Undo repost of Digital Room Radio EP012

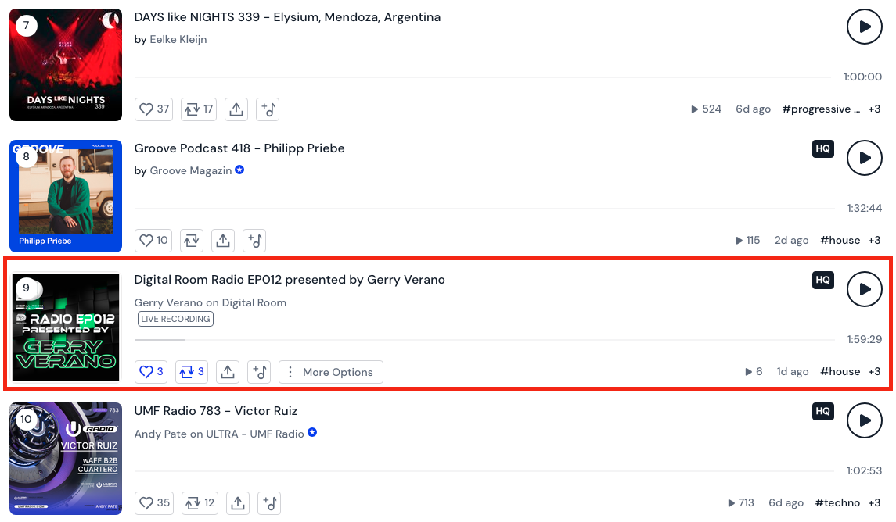[x=192, y=371]
